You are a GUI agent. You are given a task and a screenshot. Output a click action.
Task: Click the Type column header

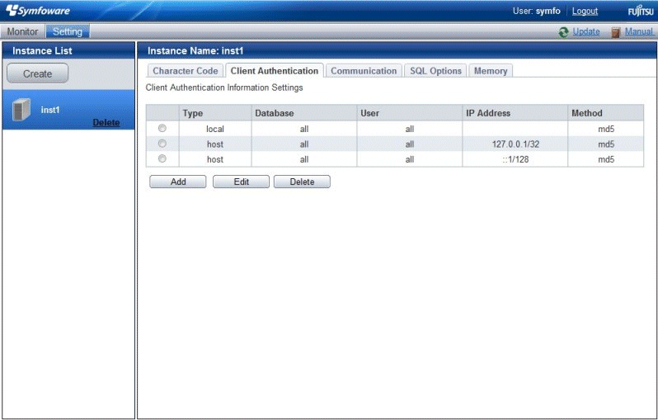pyautogui.click(x=215, y=113)
